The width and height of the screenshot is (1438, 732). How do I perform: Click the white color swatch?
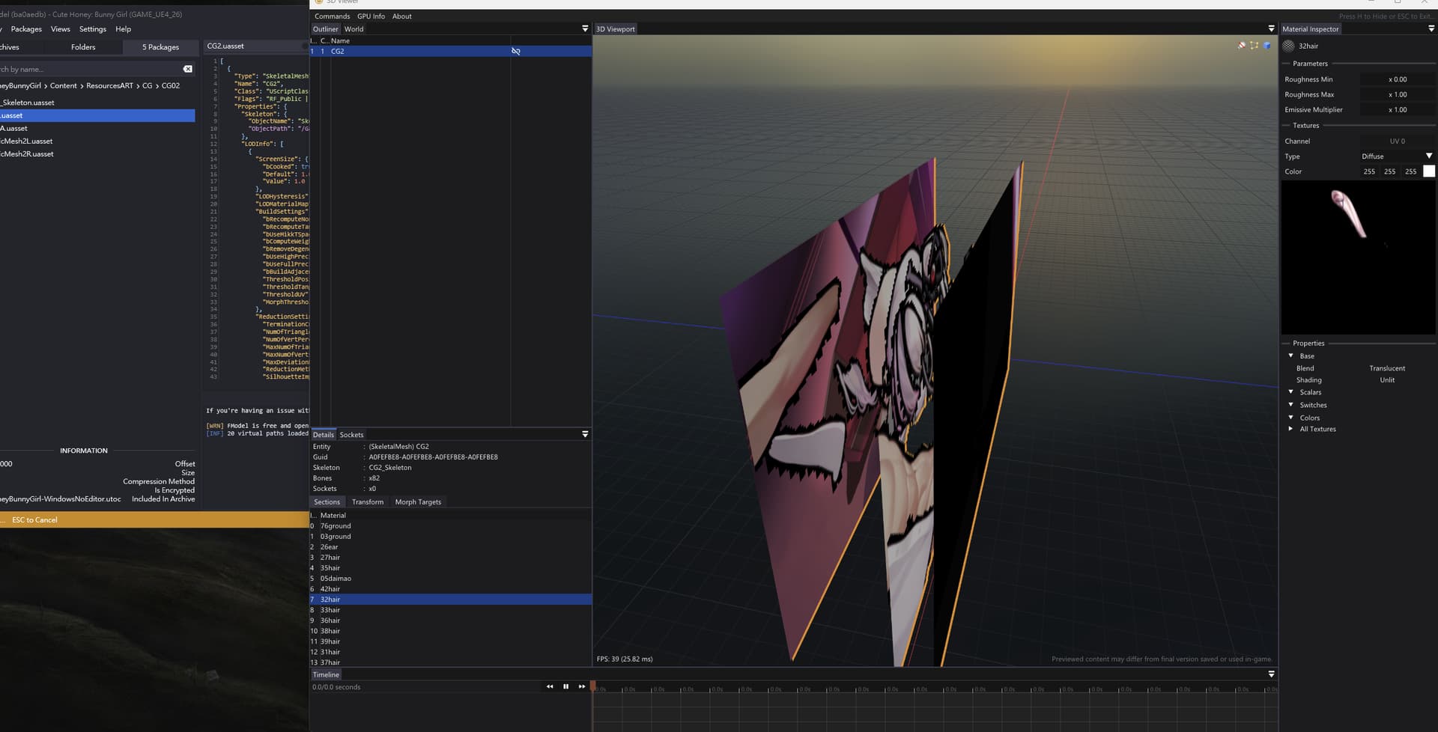click(1428, 171)
